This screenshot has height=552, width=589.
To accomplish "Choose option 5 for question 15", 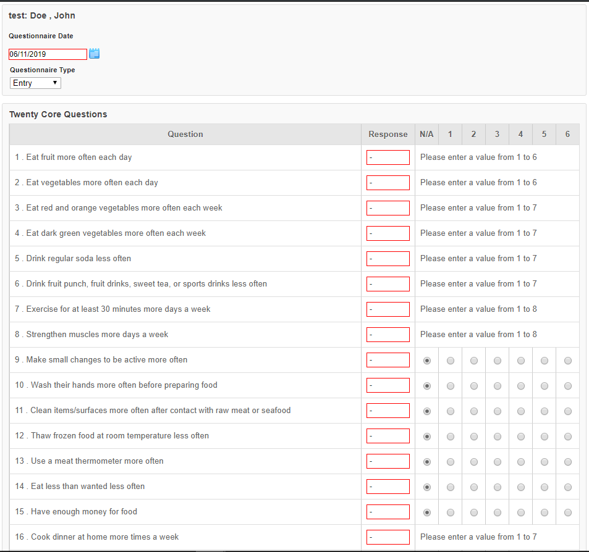I will coord(545,512).
